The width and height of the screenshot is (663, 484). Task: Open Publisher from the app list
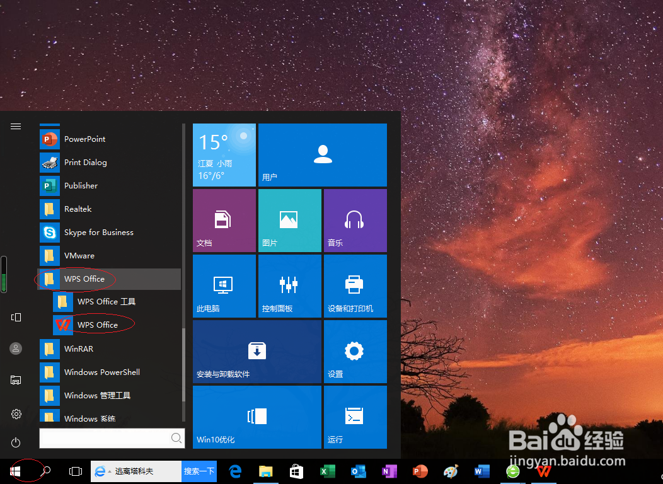110,185
